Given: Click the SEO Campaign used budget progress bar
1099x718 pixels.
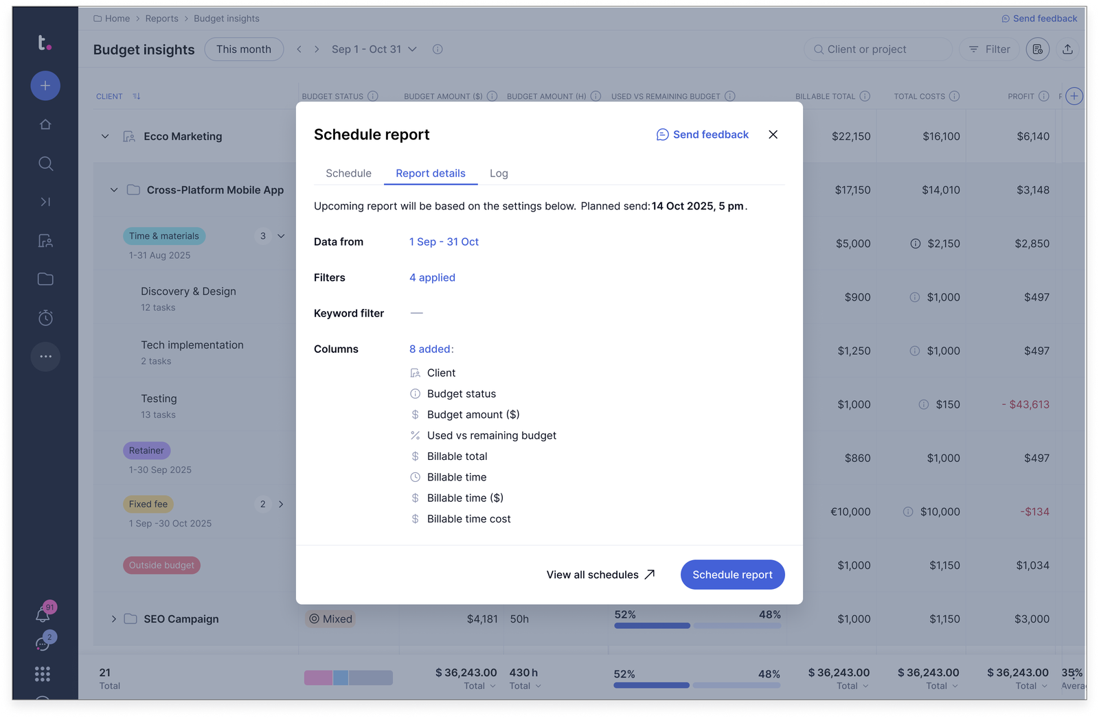Looking at the screenshot, I should (x=652, y=625).
